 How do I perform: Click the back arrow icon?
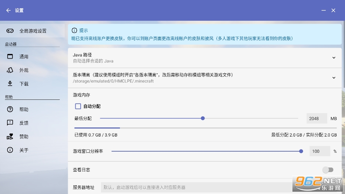click(x=8, y=11)
